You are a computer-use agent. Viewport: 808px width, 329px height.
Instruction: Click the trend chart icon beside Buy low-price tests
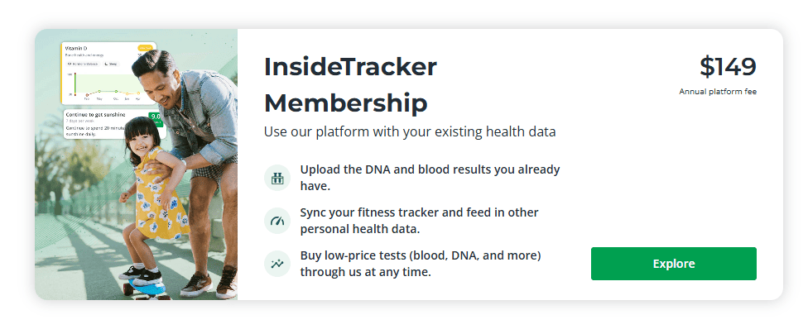(x=277, y=264)
